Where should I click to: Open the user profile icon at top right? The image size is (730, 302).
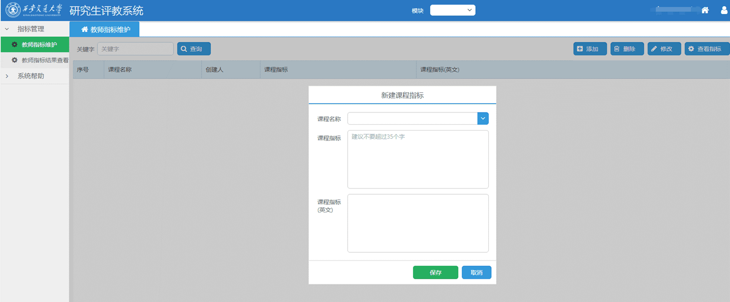(x=724, y=10)
